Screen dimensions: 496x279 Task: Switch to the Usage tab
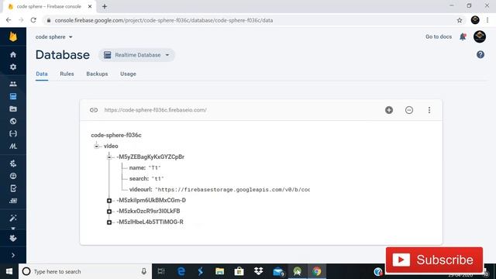(x=128, y=74)
